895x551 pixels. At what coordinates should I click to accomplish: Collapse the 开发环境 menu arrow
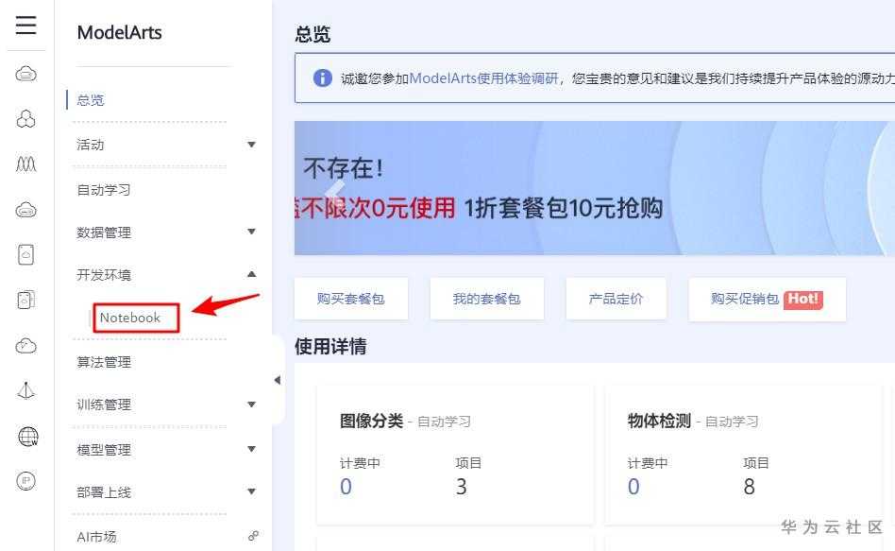tap(251, 274)
